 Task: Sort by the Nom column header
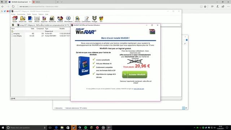13,29
